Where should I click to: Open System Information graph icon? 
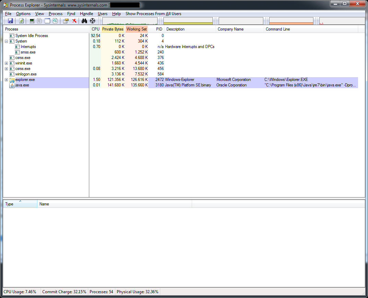coord(32,21)
